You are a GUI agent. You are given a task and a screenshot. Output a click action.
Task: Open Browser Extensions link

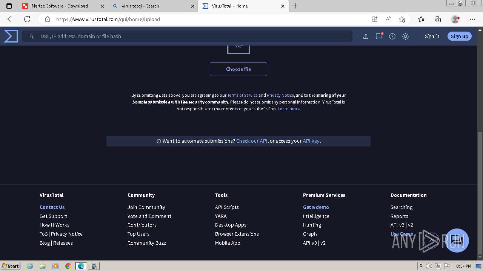pos(237,234)
